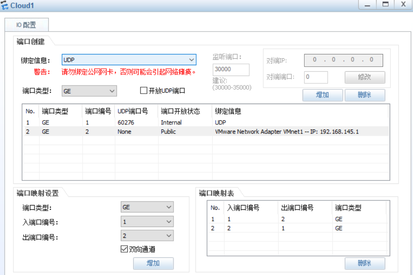
Task: Close the Cloud1 window
Action: [x=403, y=5]
